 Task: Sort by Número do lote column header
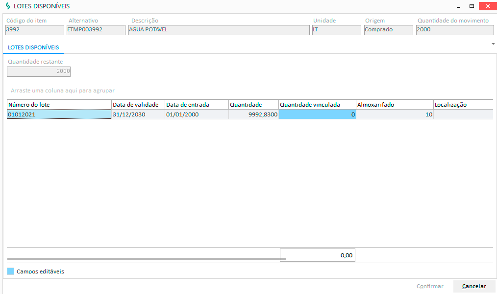tap(59, 105)
